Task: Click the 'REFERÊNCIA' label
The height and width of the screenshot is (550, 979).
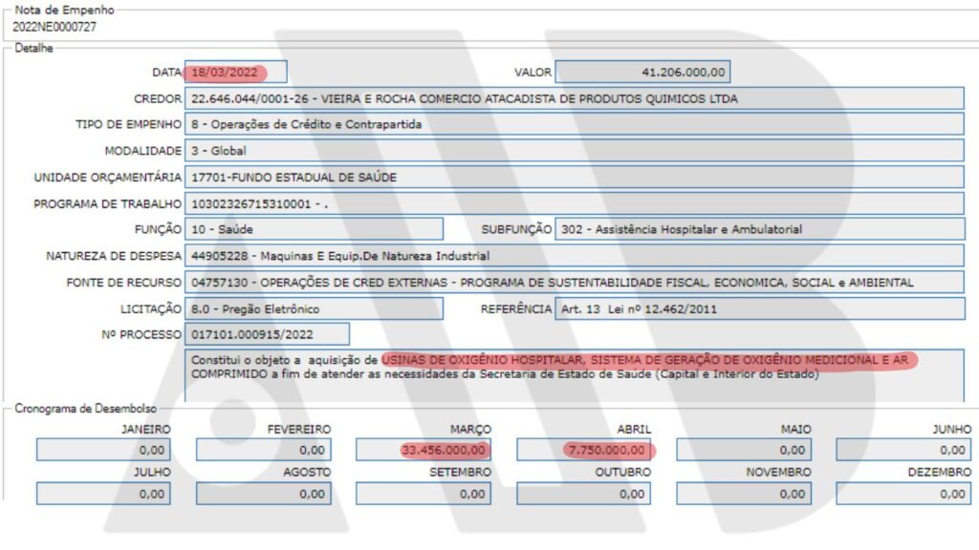Action: pos(516,308)
